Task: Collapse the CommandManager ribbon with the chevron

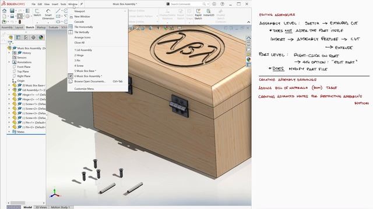Action: click(x=249, y=22)
